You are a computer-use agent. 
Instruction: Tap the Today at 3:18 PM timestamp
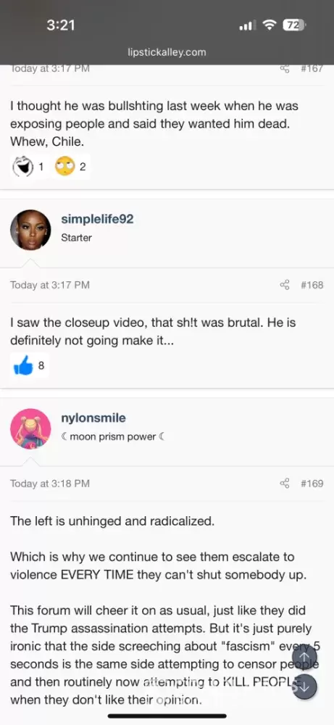(50, 484)
